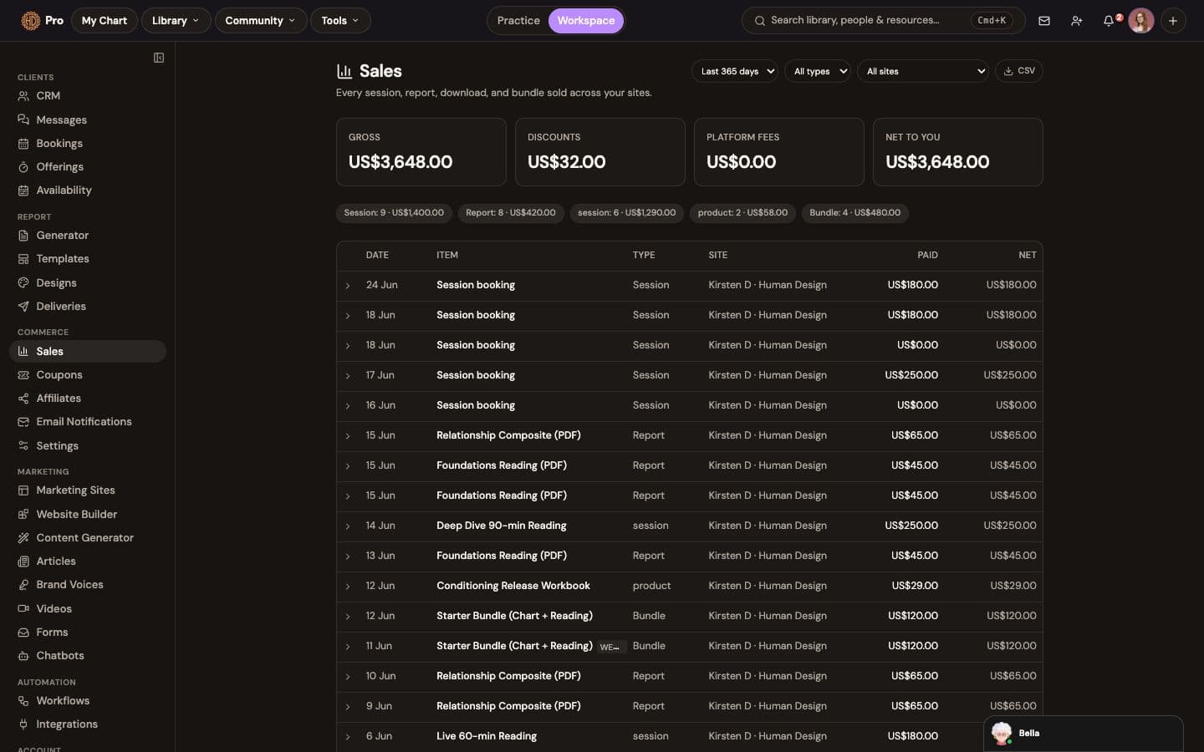Expand the Deep Dive 90-min Reading row
The image size is (1204, 752).
348,526
